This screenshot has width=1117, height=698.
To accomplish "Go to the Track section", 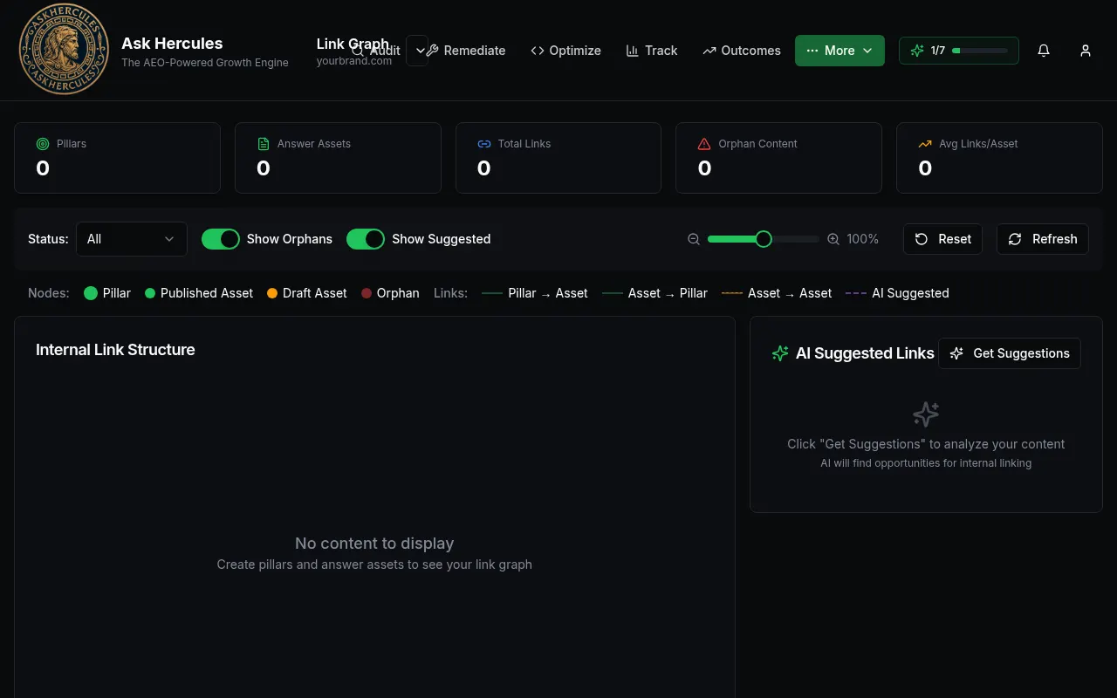I will click(x=652, y=51).
